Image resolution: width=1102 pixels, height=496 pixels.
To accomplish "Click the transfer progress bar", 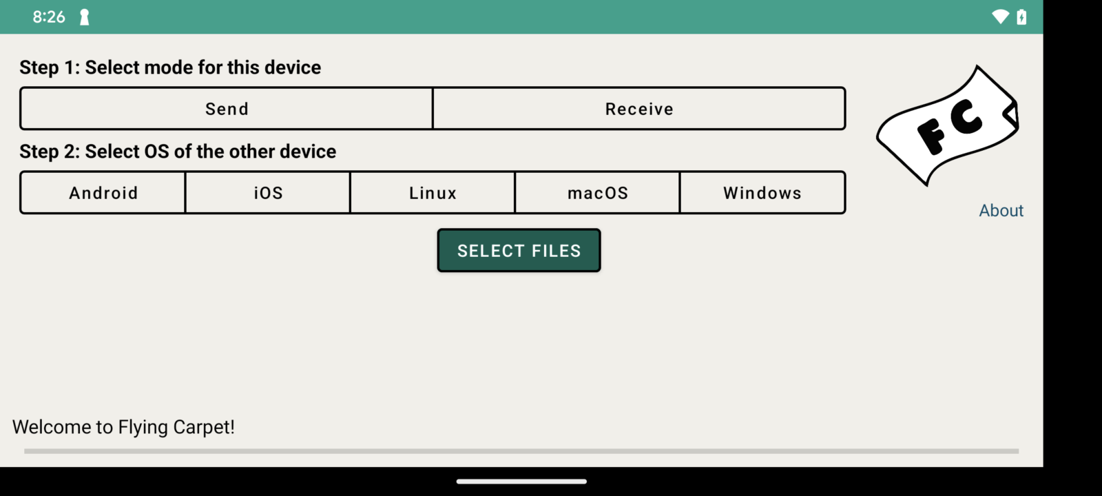I will tap(521, 451).
